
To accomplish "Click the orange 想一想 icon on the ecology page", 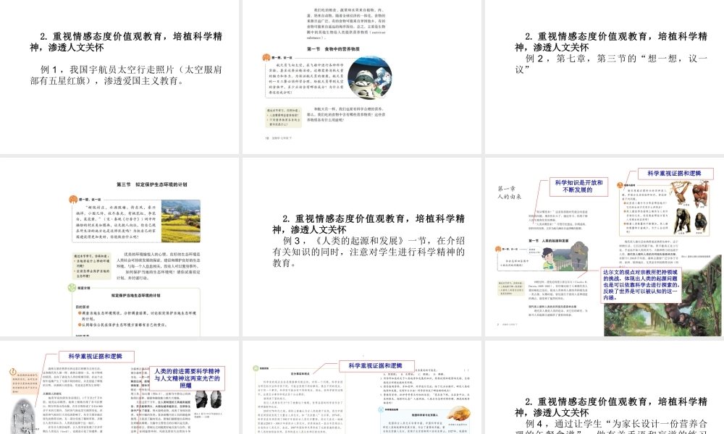I will pos(73,199).
